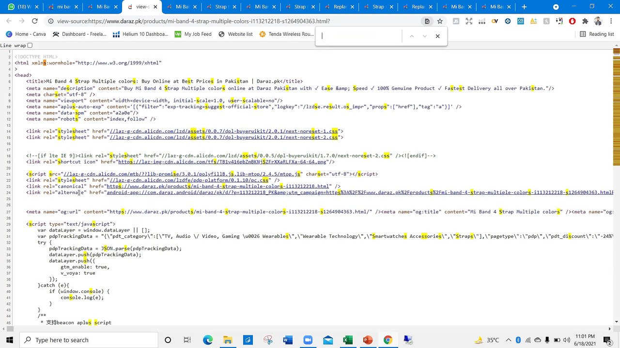Open Chrome's three-dot menu
The width and height of the screenshot is (620, 348).
tap(610, 21)
